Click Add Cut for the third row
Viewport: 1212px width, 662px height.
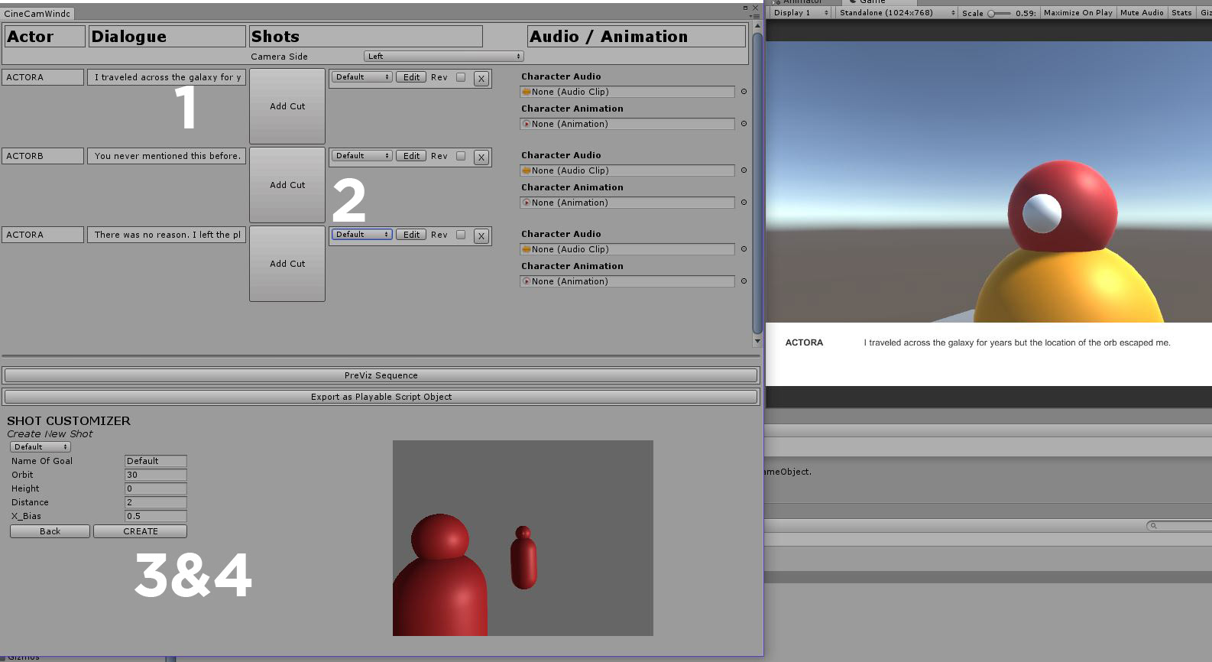tap(287, 264)
